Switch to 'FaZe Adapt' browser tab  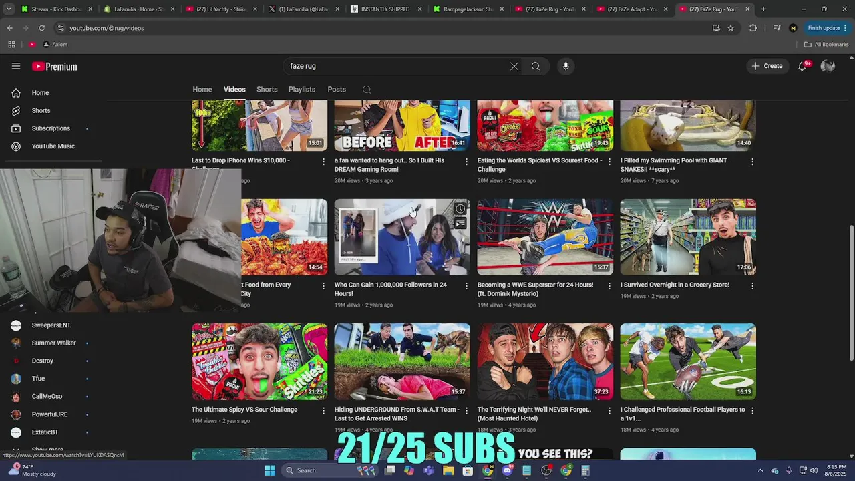633,9
